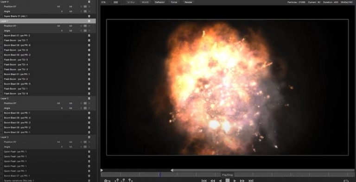Toggle Layer 3 Position XY keyframe
356x182 pixels.
click(85, 142)
